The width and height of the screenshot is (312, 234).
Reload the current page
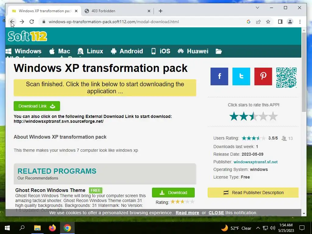tap(32, 22)
